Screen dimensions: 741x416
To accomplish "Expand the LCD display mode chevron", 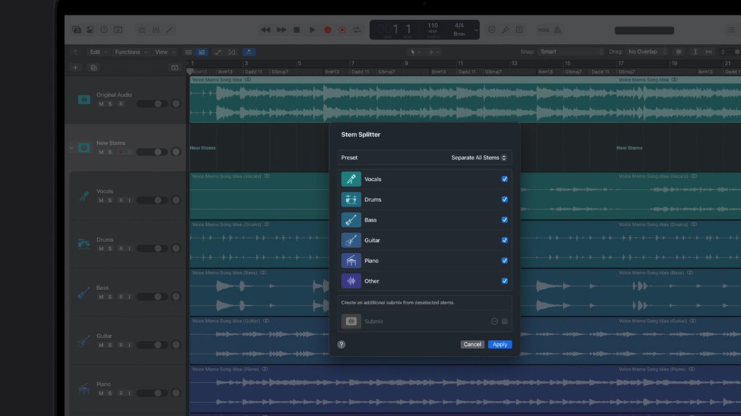I will click(476, 30).
